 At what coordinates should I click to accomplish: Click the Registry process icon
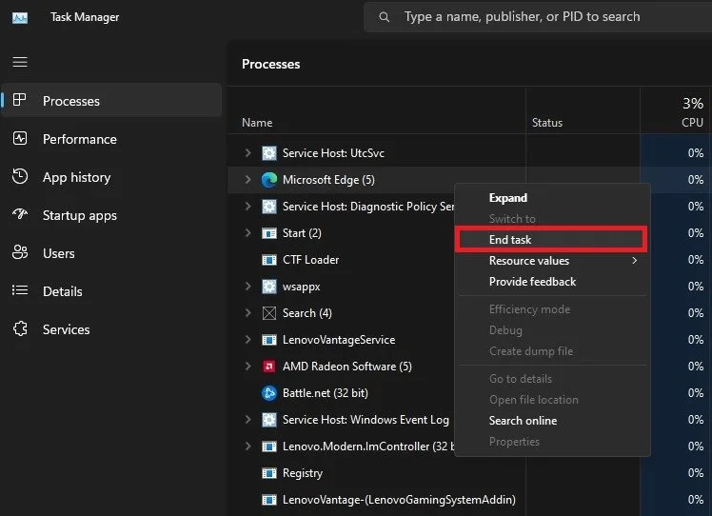pyautogui.click(x=269, y=473)
